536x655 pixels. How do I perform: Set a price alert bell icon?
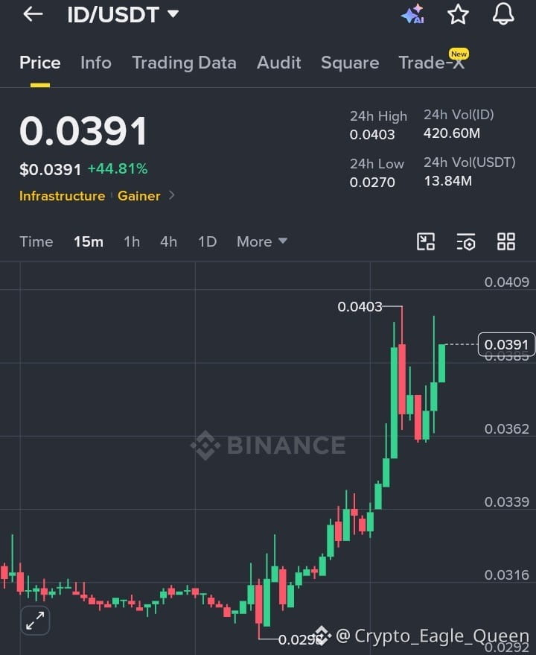point(503,13)
